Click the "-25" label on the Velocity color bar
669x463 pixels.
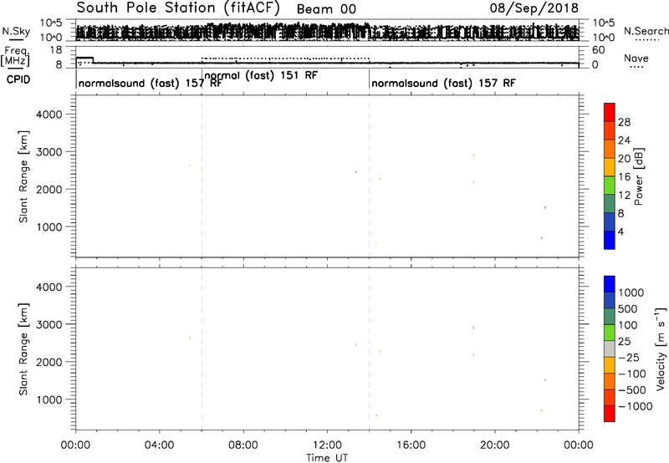tap(629, 357)
